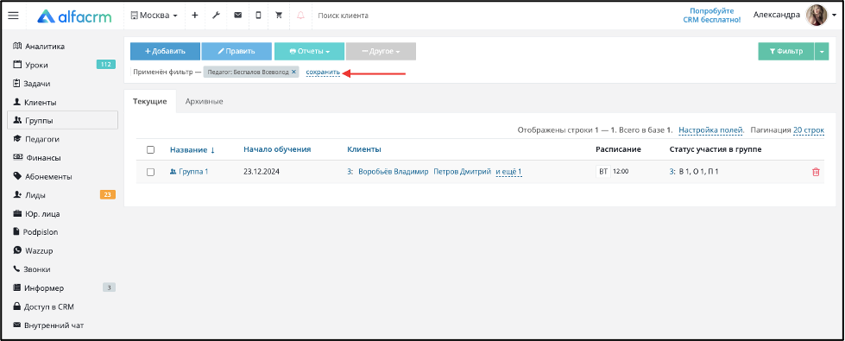Switch to the Текущие tab
Image resolution: width=845 pixels, height=341 pixels.
(150, 101)
